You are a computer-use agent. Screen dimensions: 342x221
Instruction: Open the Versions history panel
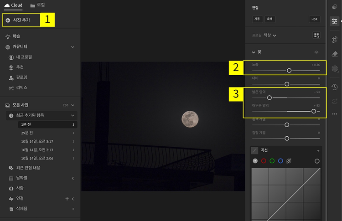pos(335,87)
